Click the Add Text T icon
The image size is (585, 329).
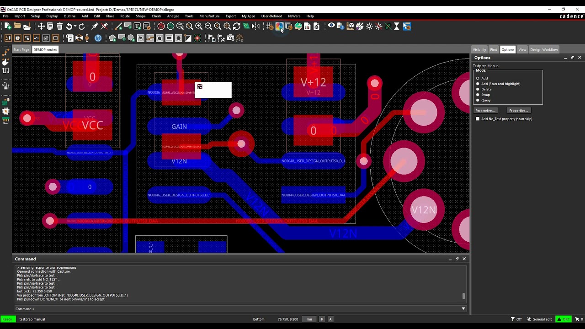tap(137, 26)
